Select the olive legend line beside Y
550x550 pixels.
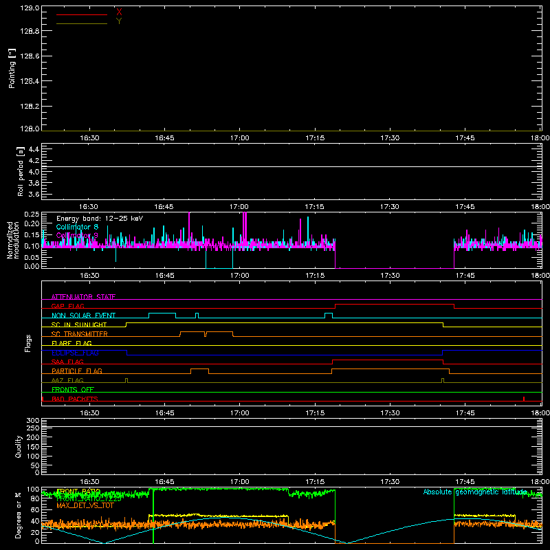(82, 23)
